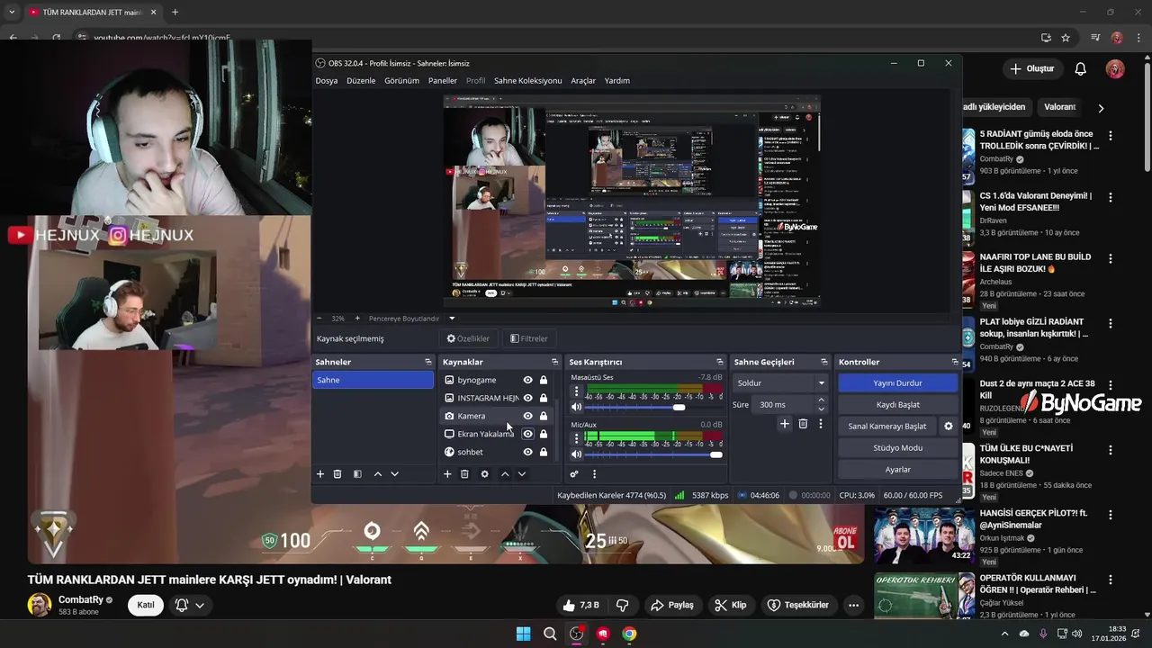Delete selected source with Kaynaklar trash icon
Image resolution: width=1152 pixels, height=648 pixels.
[x=464, y=474]
